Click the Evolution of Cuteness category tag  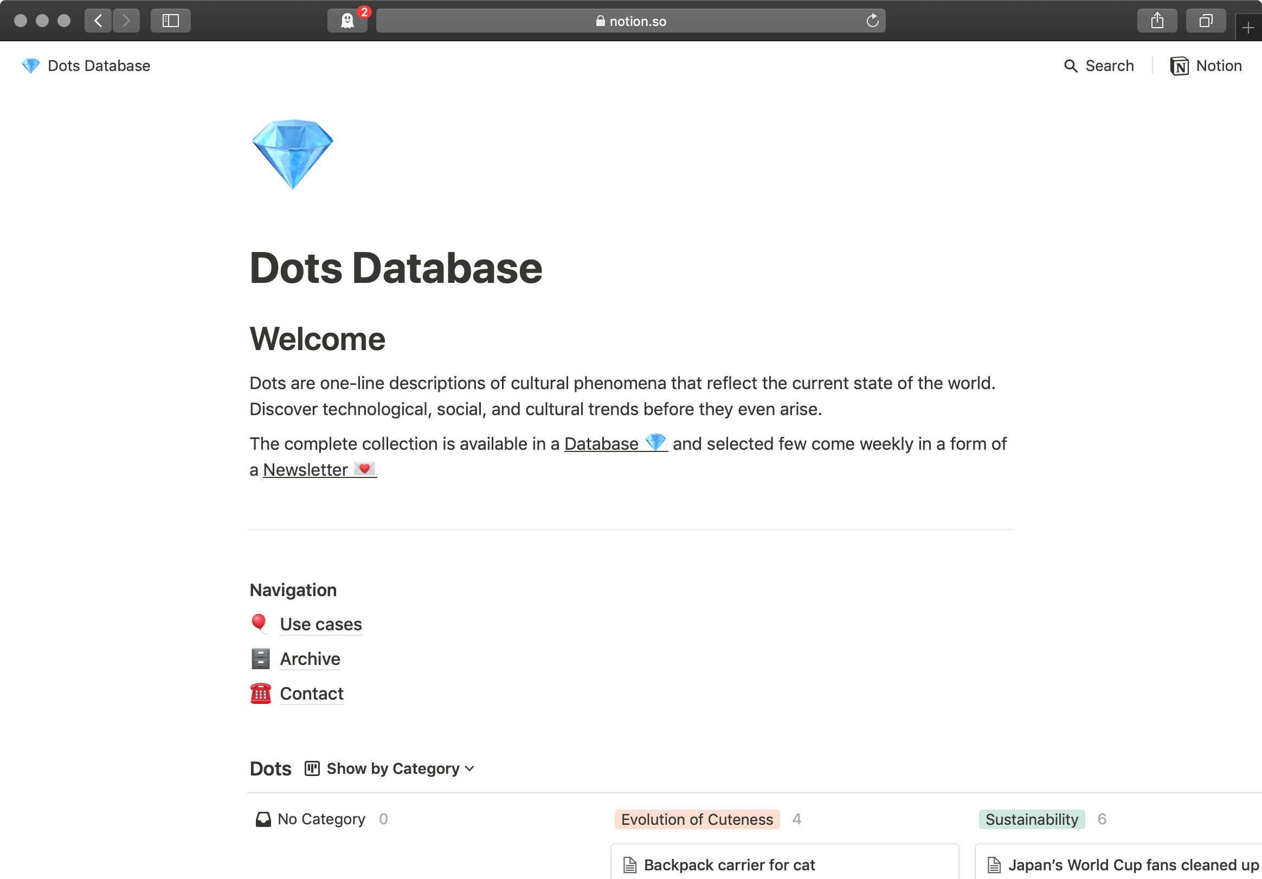tap(697, 819)
